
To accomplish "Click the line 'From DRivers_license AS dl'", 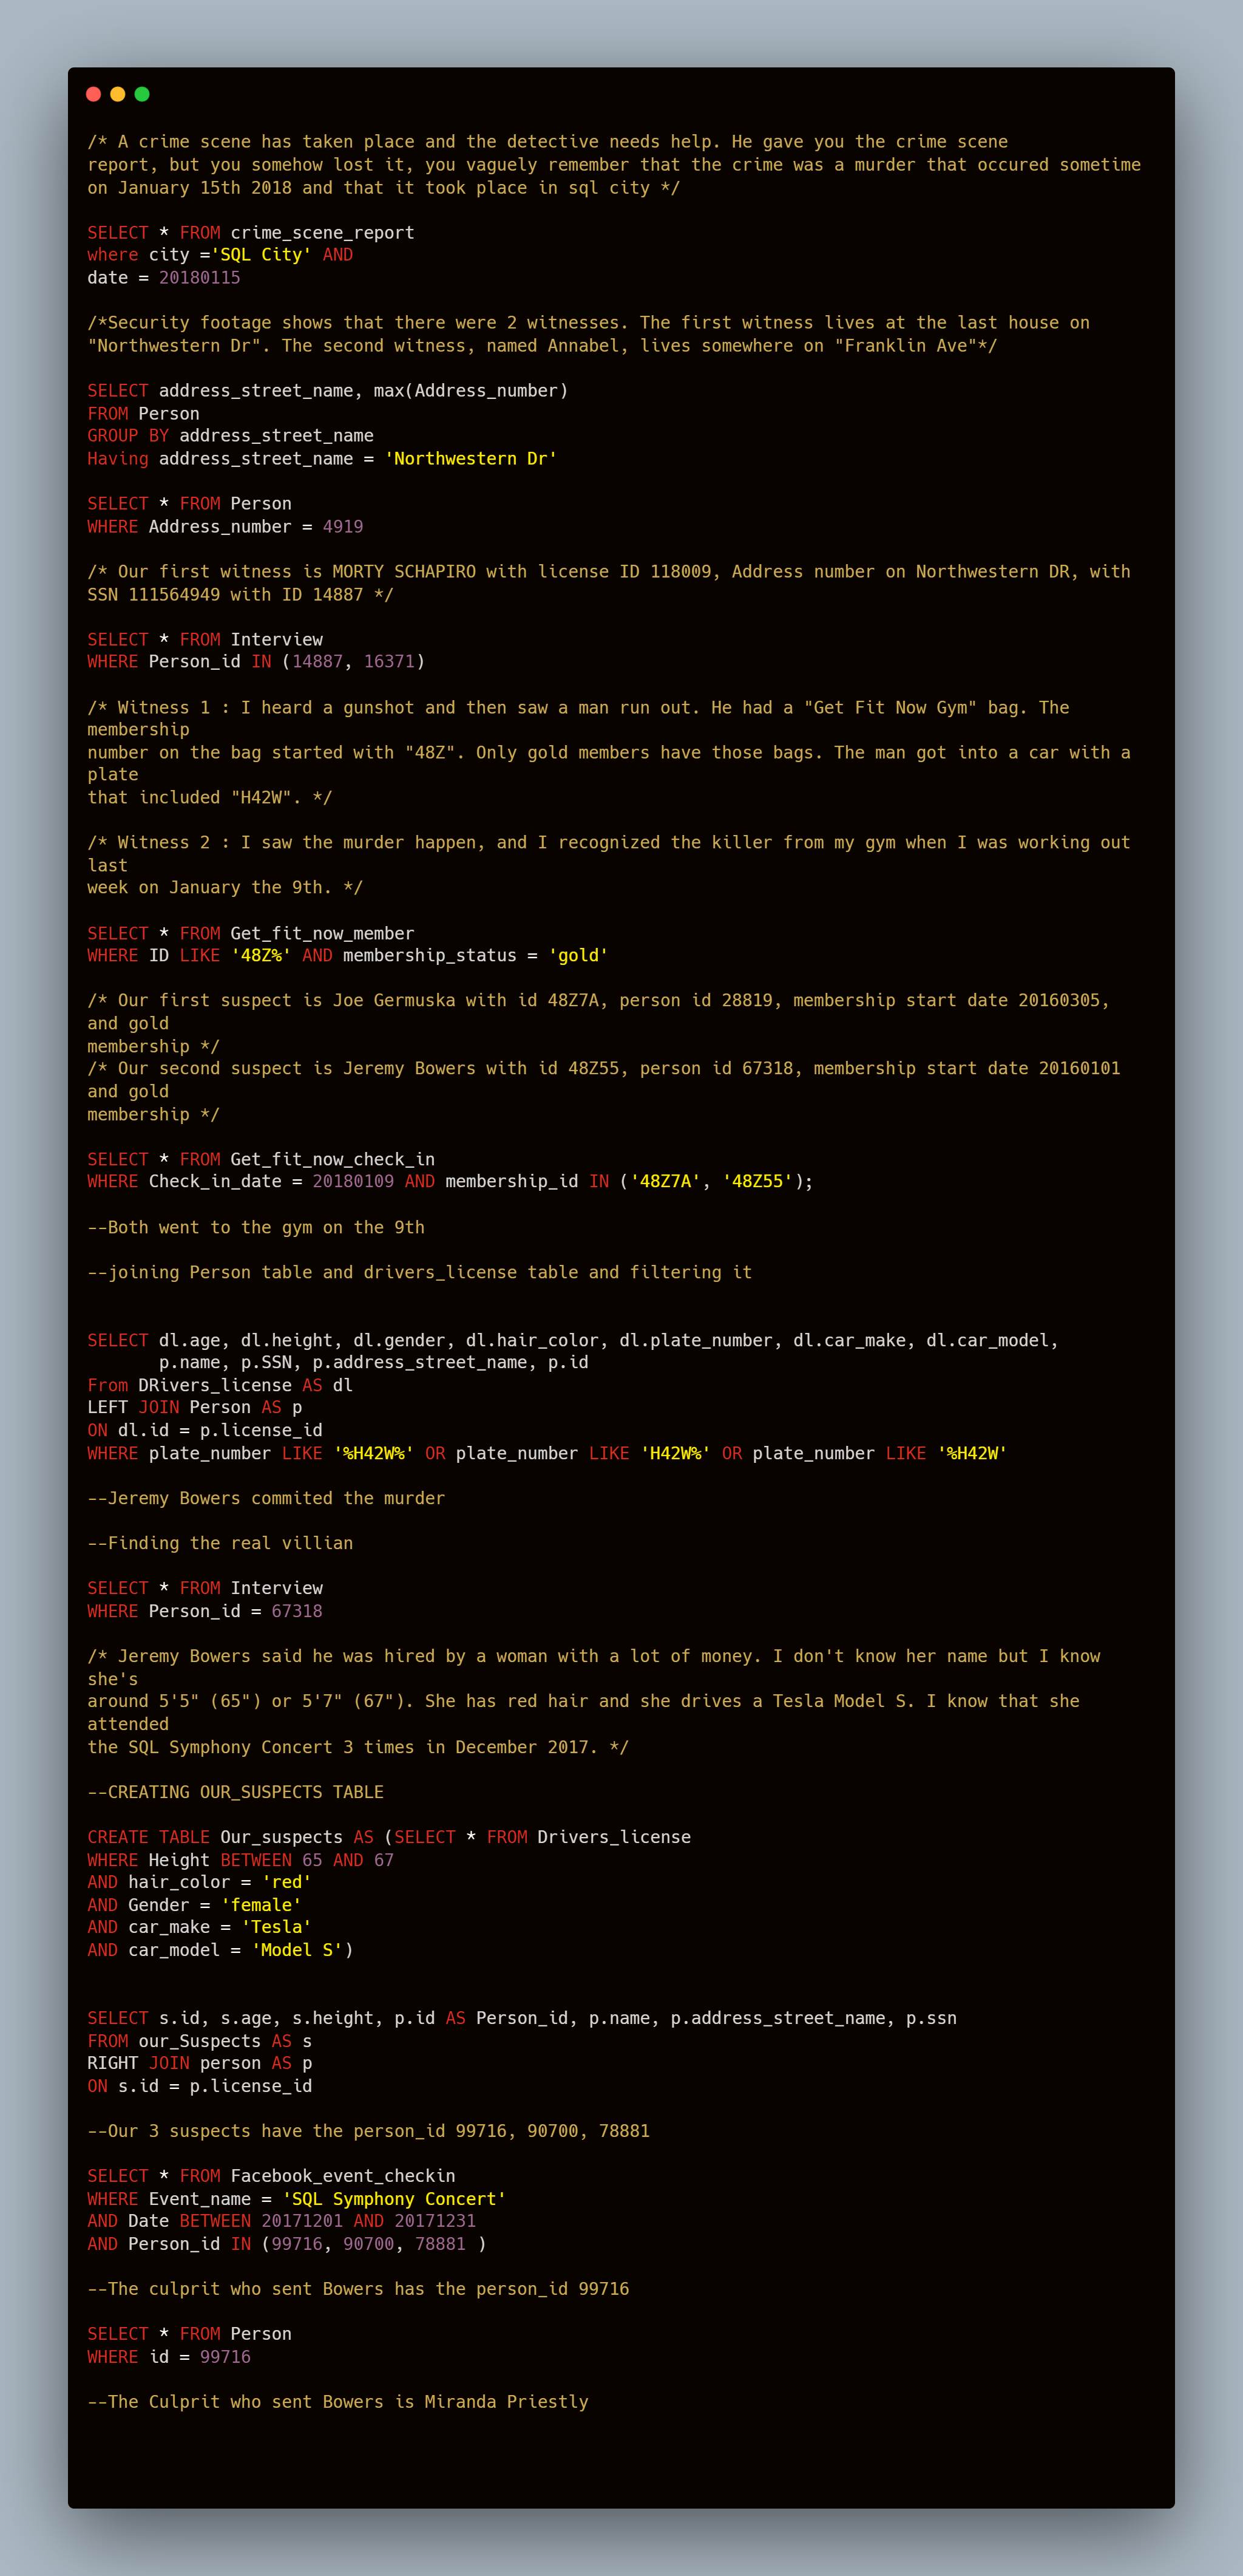I will pos(220,1385).
